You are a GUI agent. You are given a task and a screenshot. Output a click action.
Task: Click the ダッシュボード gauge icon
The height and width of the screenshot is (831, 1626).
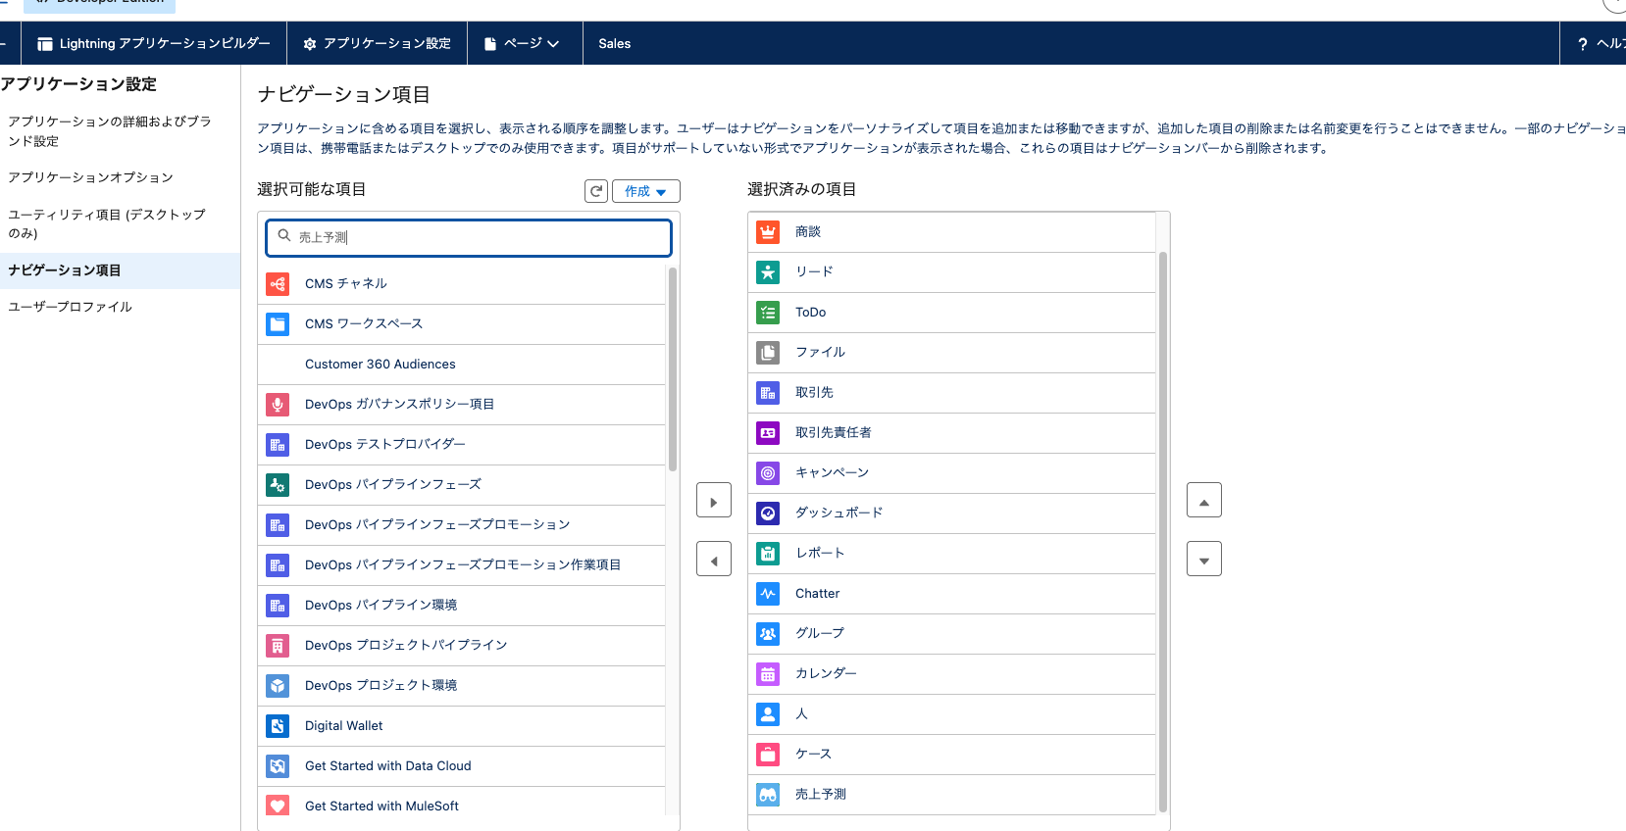point(768,513)
